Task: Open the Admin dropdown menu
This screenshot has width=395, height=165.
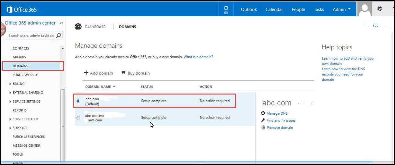Action: (x=342, y=9)
